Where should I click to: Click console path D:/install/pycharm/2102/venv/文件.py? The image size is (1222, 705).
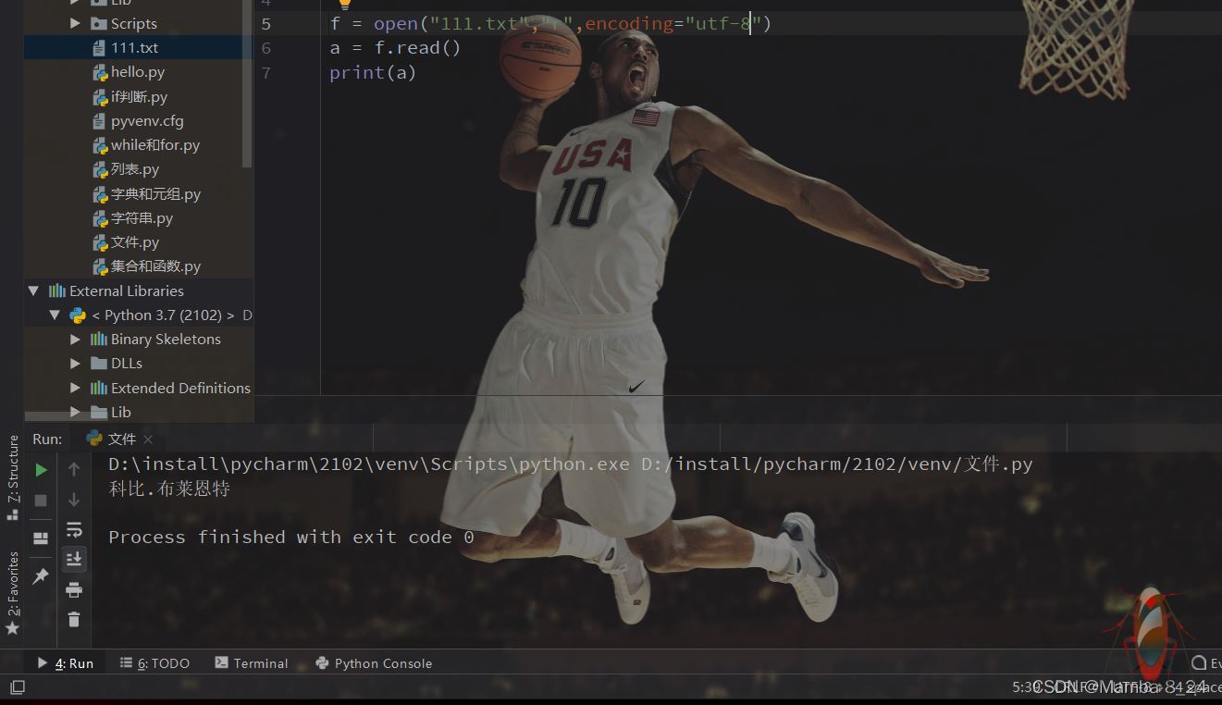[836, 464]
